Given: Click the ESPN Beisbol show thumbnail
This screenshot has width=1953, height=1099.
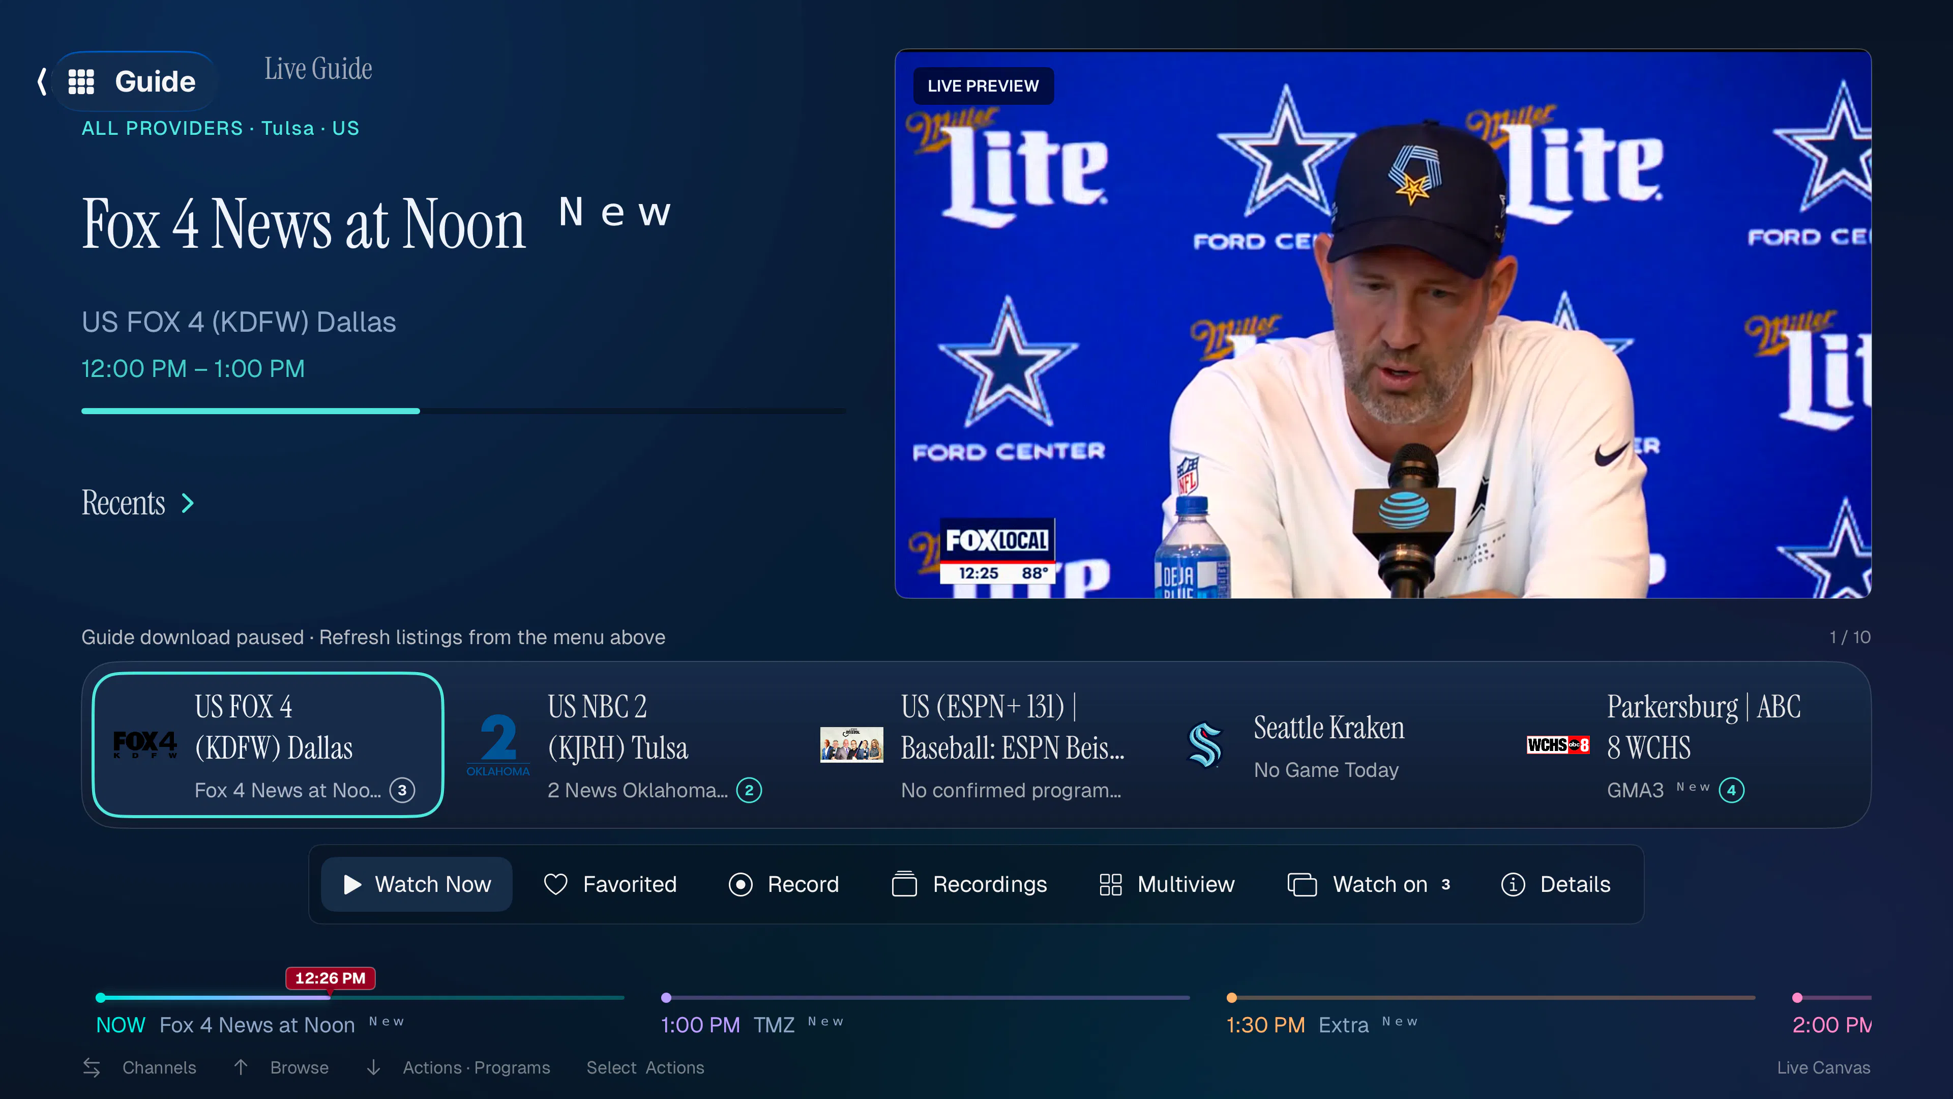Looking at the screenshot, I should (851, 745).
